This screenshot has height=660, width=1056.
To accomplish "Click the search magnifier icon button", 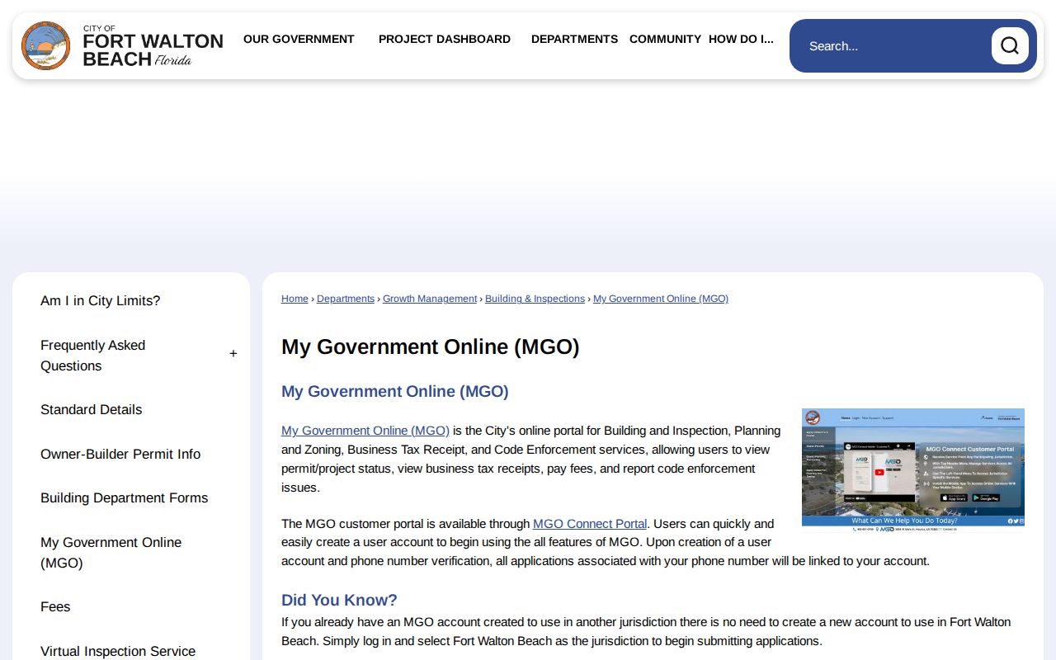I will click(x=1010, y=46).
